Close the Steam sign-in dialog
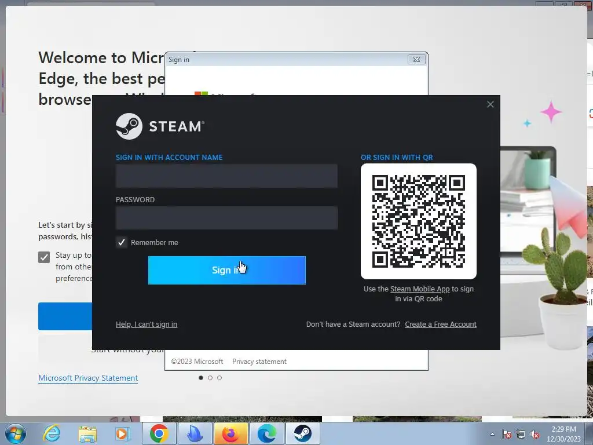This screenshot has height=445, width=593. pos(490,104)
